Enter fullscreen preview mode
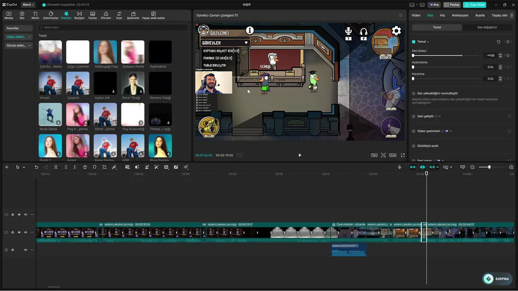 pos(403,155)
